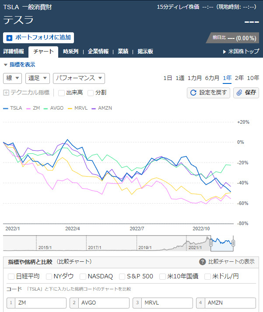Click the AVGO code input field

[x=103, y=303]
